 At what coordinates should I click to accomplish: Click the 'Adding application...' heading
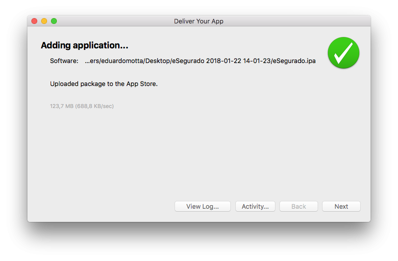84,45
